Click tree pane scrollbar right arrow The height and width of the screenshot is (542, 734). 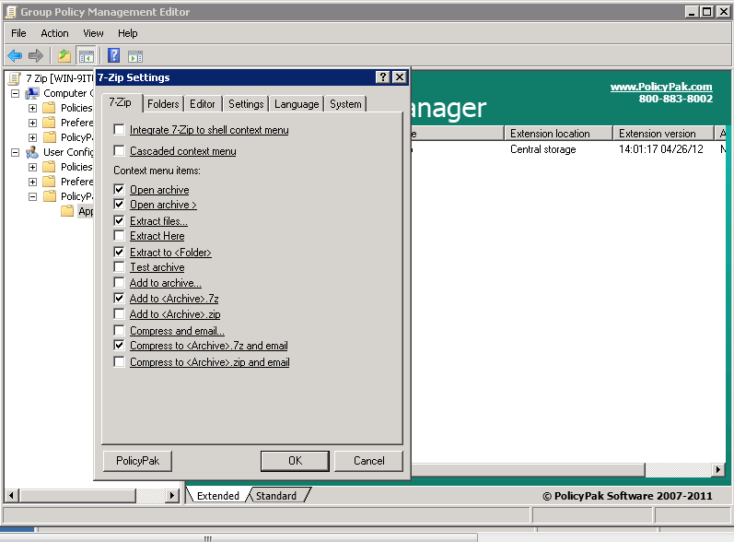(172, 495)
